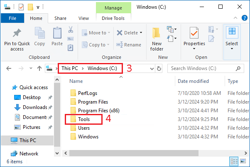
Task: Click the Copy path icon
Action: point(70,39)
